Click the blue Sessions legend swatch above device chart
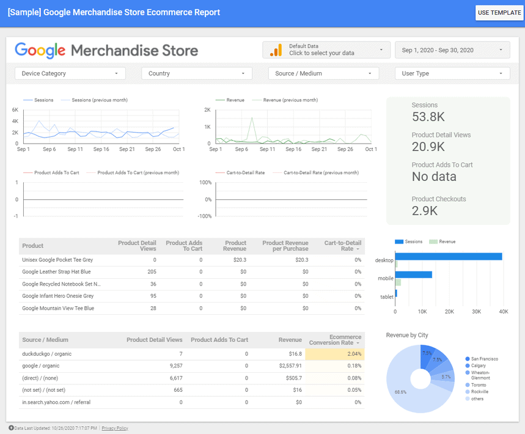The width and height of the screenshot is (525, 434). 399,241
